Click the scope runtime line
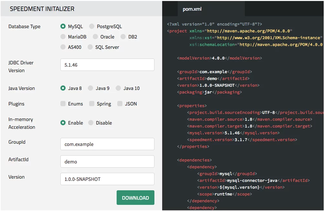 225,194
